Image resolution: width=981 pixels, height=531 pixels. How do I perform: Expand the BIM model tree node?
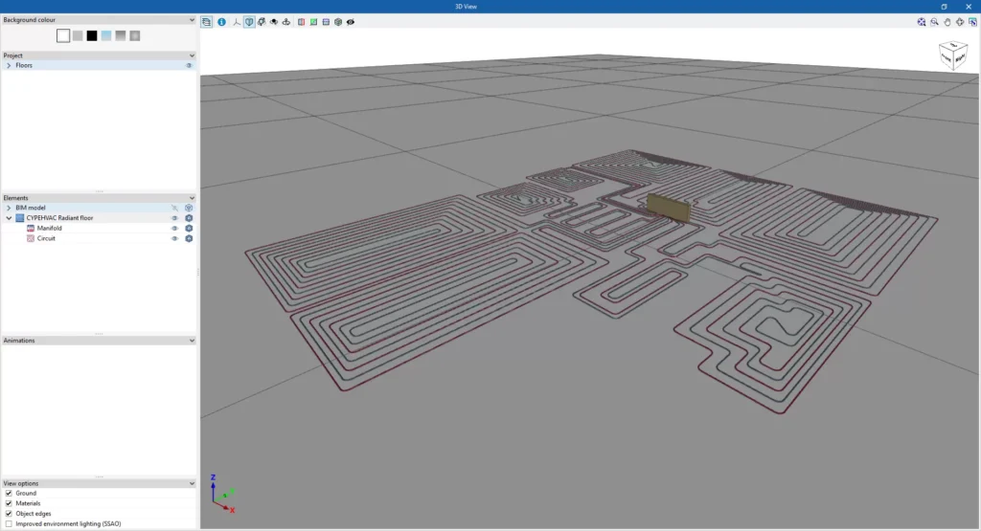(9, 208)
